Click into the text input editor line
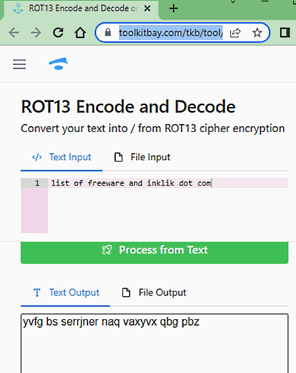The image size is (296, 373). click(x=168, y=183)
